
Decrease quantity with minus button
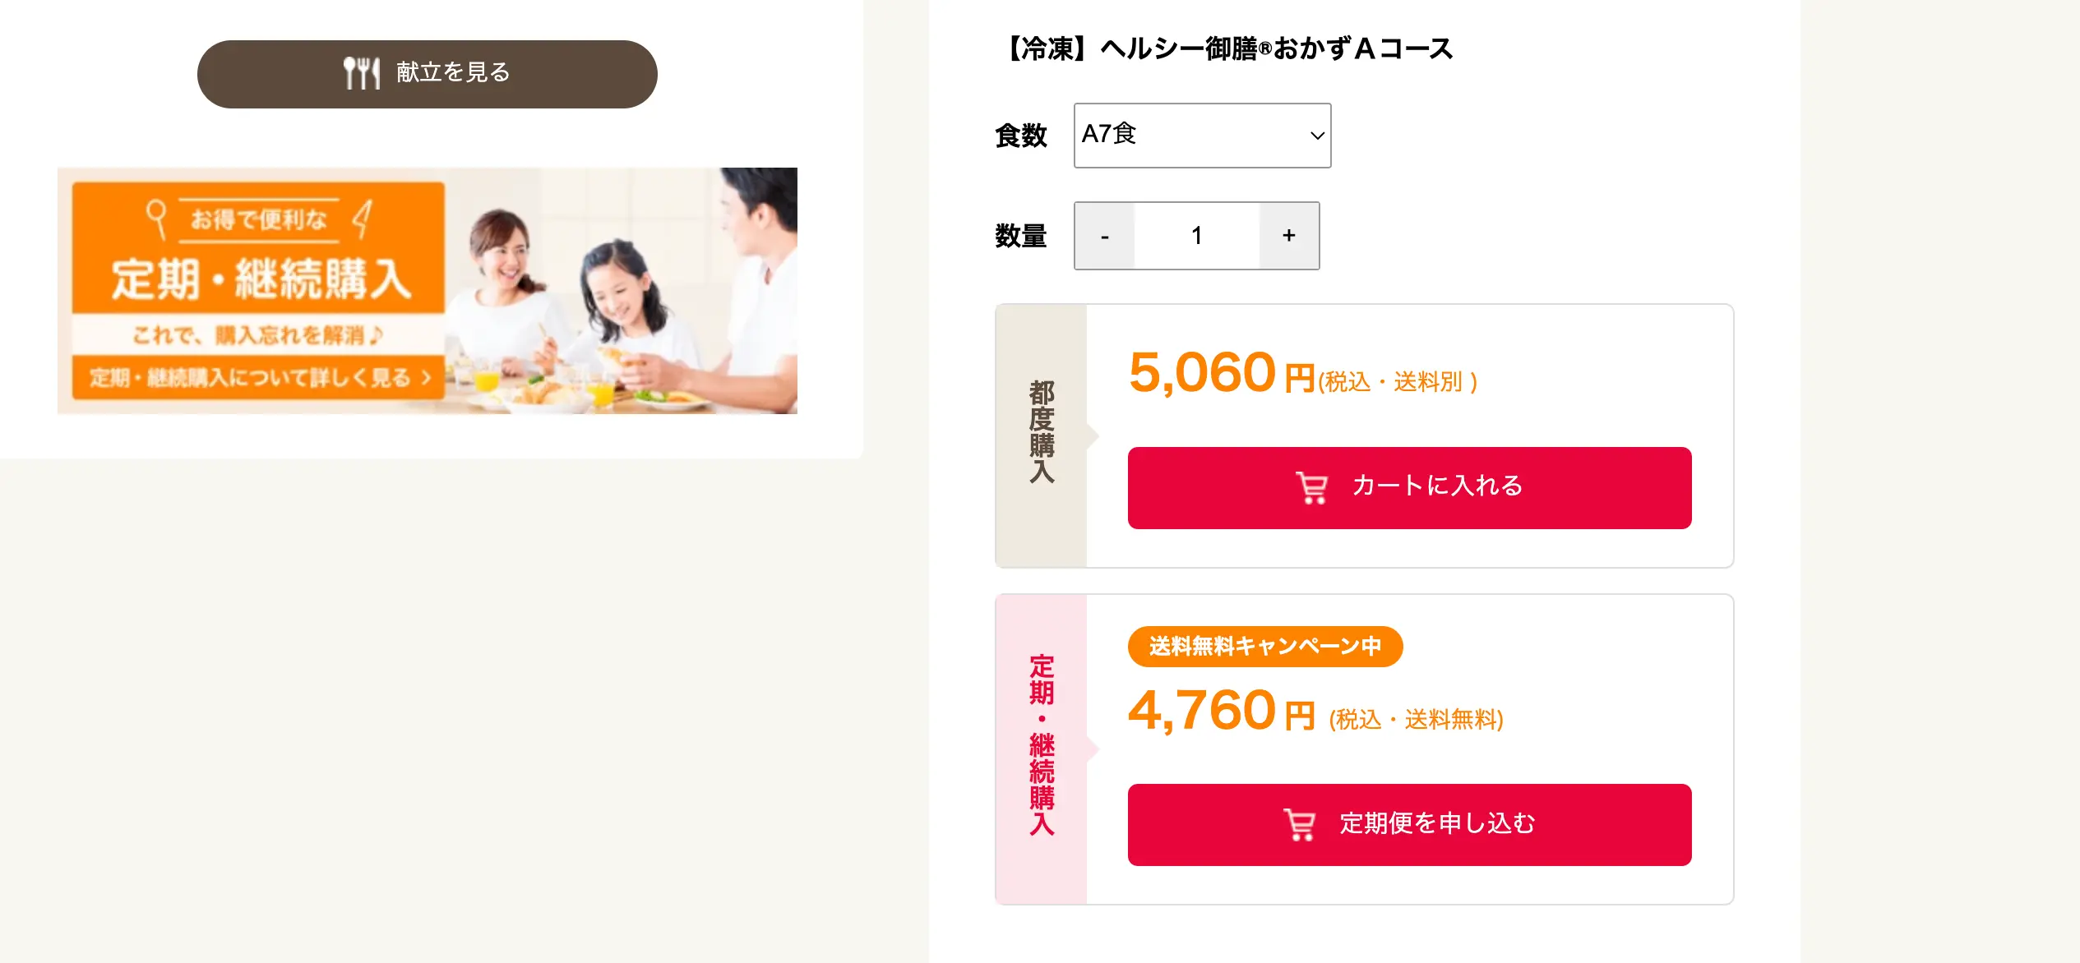click(x=1105, y=236)
